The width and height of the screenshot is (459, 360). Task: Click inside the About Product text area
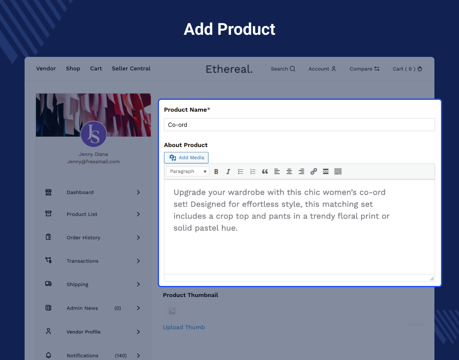click(x=299, y=227)
